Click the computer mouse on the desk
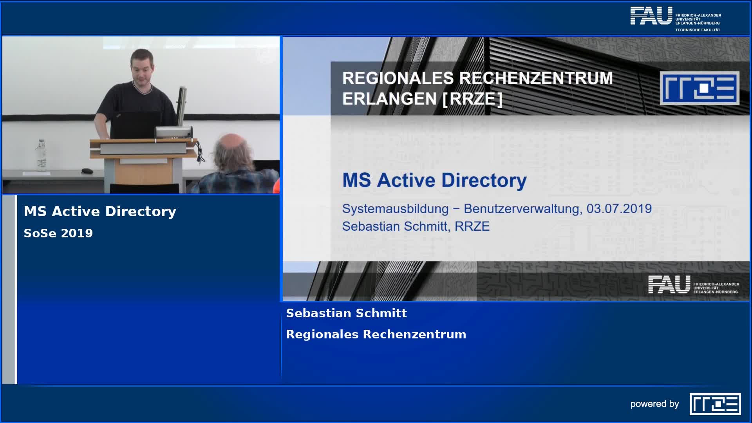 87,171
